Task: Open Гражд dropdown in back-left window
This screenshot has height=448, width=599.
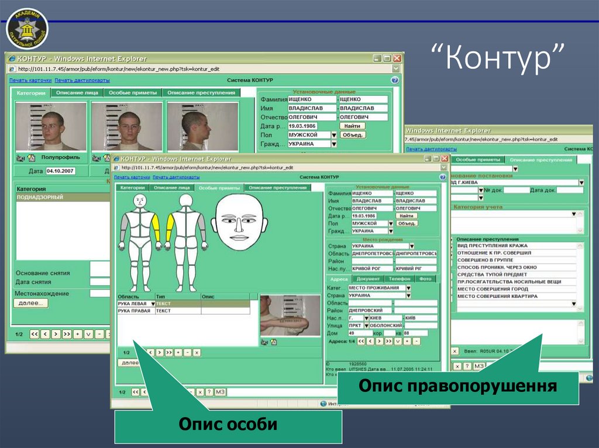Action: (x=334, y=144)
